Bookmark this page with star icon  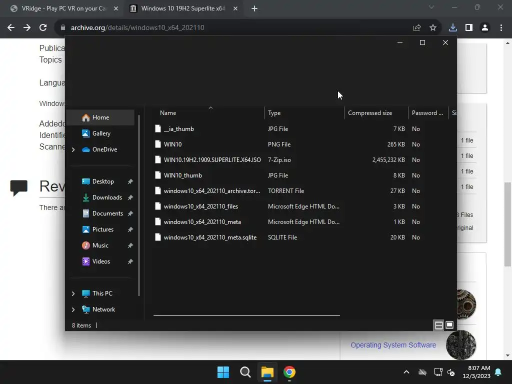point(433,28)
